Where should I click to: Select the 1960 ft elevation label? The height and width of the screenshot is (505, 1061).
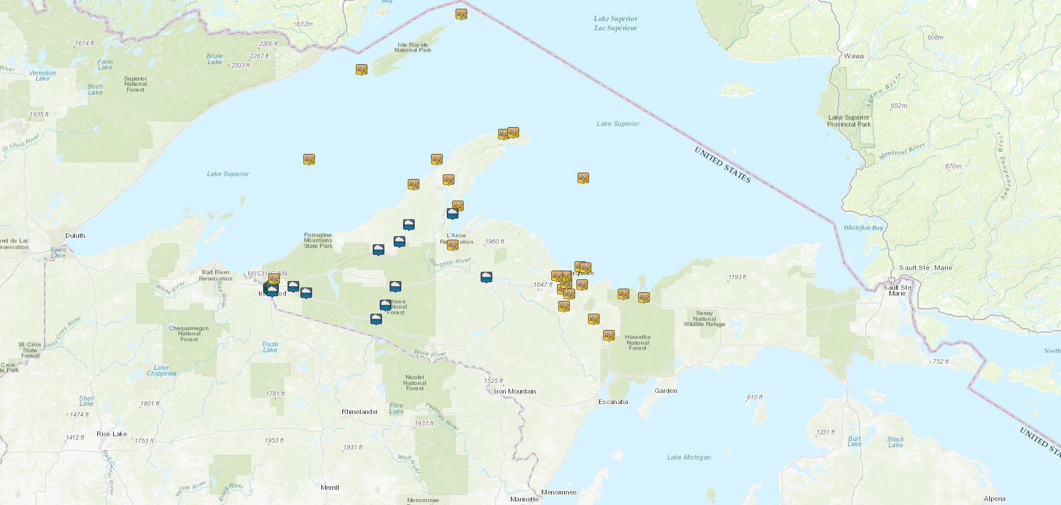pyautogui.click(x=495, y=241)
